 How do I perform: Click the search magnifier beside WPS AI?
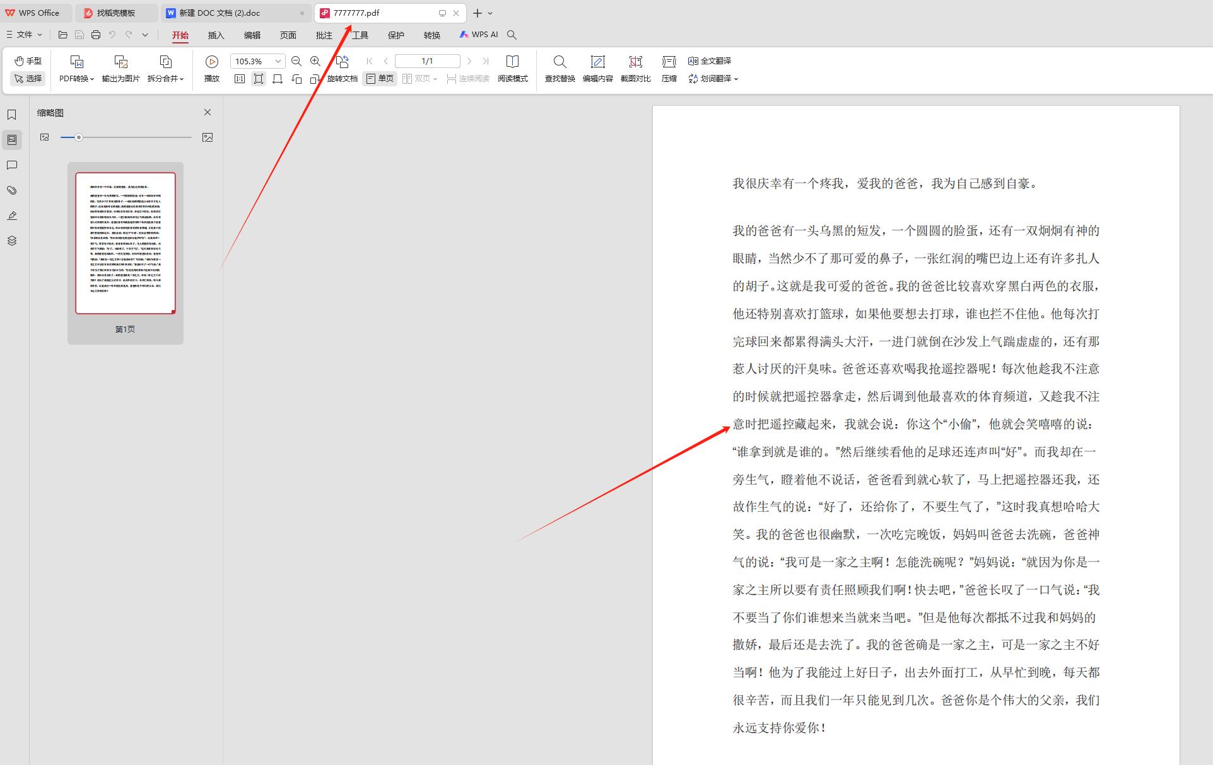click(512, 35)
